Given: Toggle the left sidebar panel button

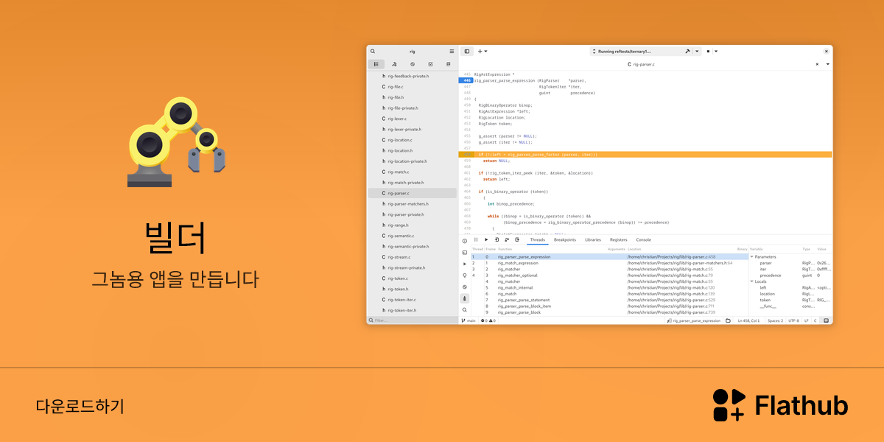Looking at the screenshot, I should [467, 52].
